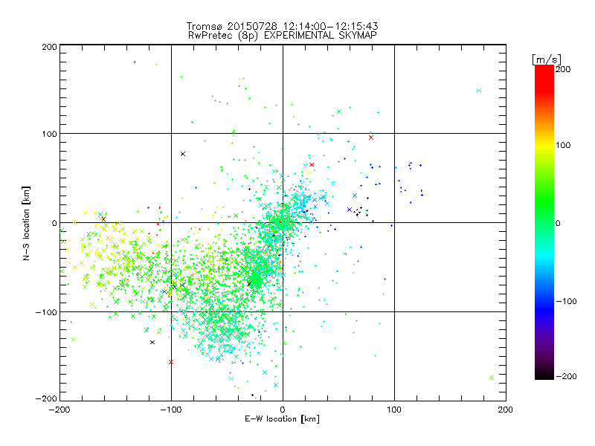Screen dimensions: 595x446
Task: Click the plot title 'Tromsø 20150728 12:14:00-12:15:43'
Action: (x=283, y=26)
